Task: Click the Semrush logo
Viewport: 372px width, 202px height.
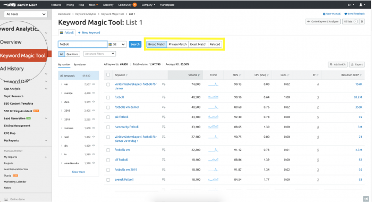Action: pyautogui.click(x=20, y=5)
